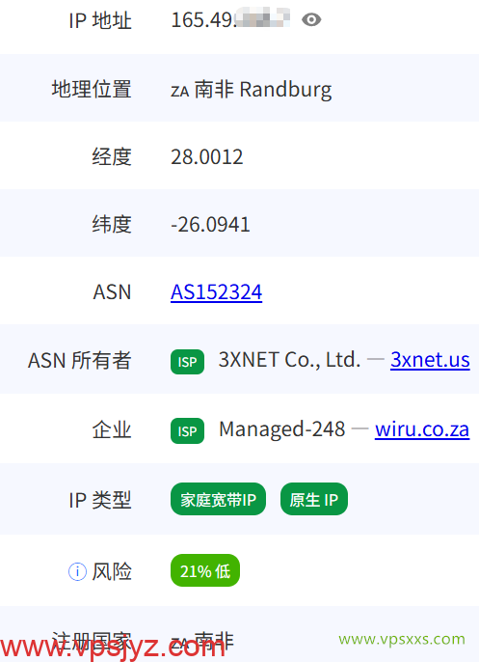Image resolution: width=479 pixels, height=662 pixels.
Task: Click the ASN 所有者 label
Action: tap(80, 361)
